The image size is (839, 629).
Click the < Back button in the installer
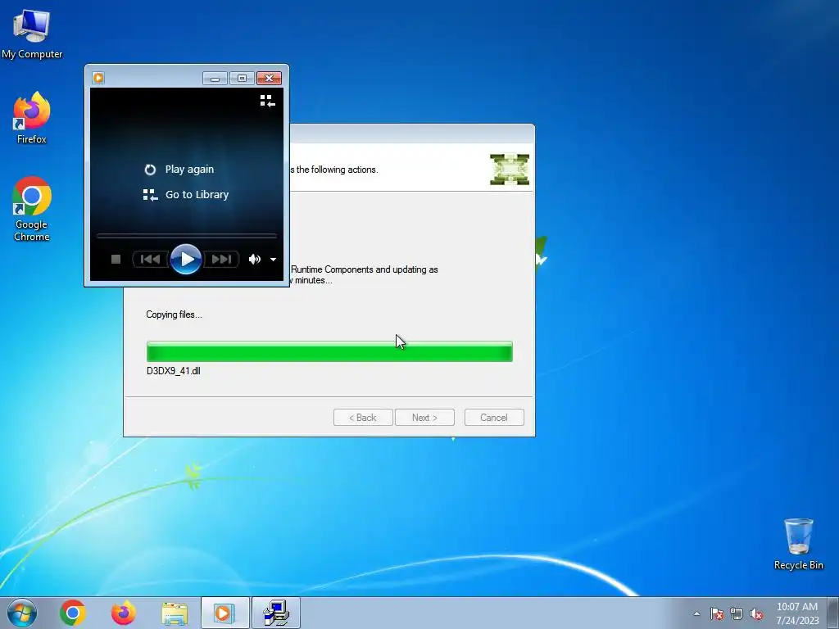coord(363,418)
